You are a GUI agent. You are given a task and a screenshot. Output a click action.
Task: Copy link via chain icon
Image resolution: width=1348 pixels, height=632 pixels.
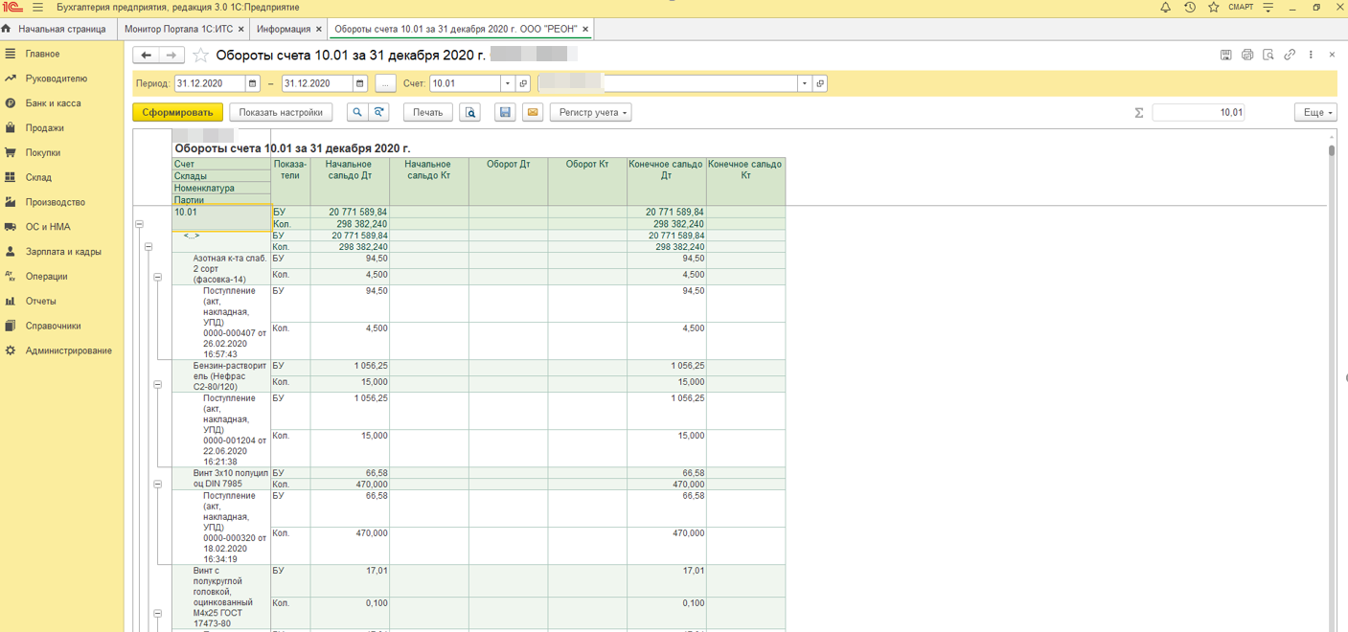click(x=1290, y=56)
